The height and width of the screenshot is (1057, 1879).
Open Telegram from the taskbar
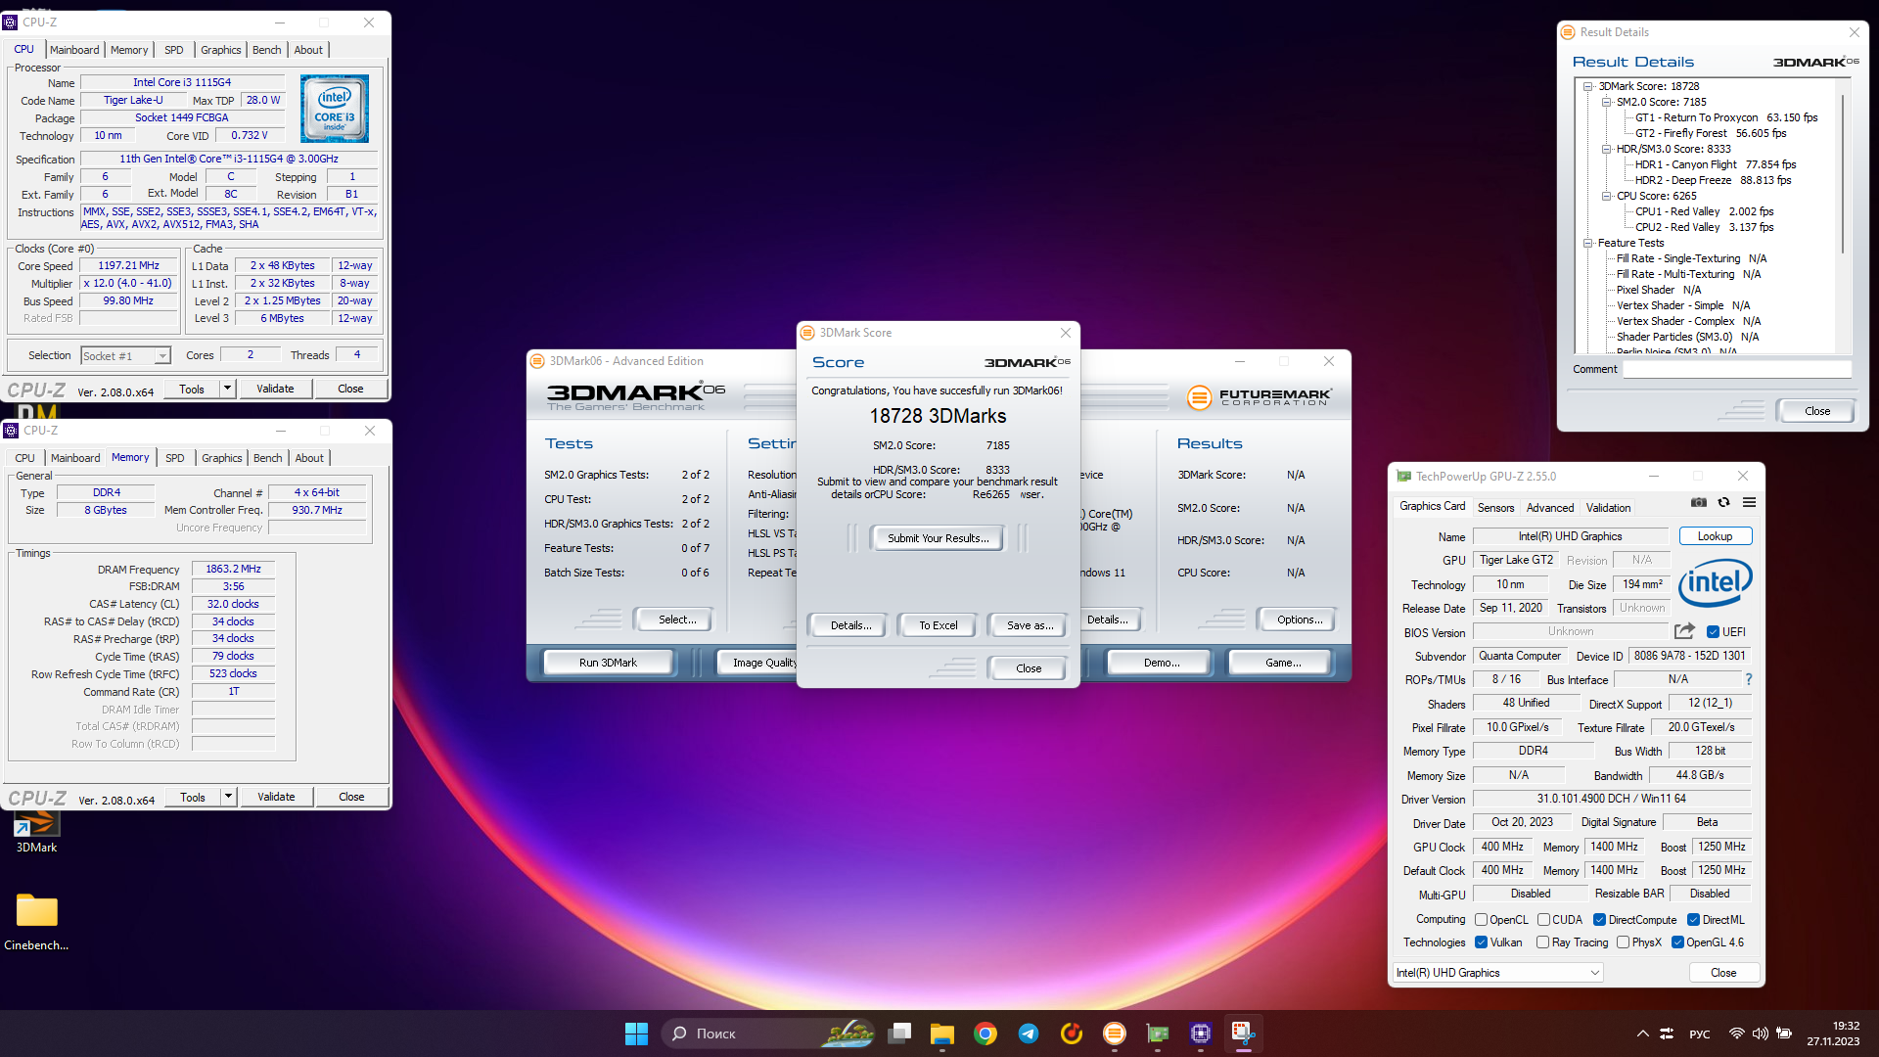click(1029, 1034)
